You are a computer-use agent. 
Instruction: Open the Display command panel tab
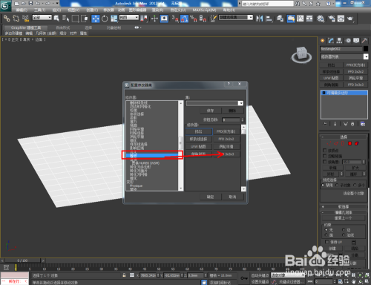tap(356, 41)
